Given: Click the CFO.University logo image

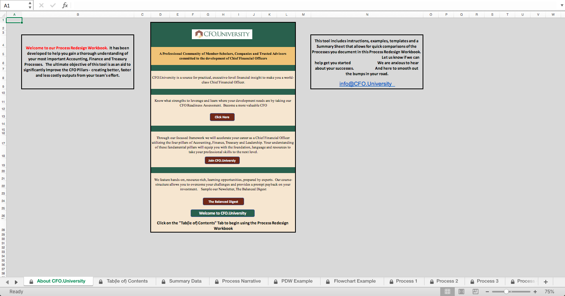Looking at the screenshot, I should 222,34.
